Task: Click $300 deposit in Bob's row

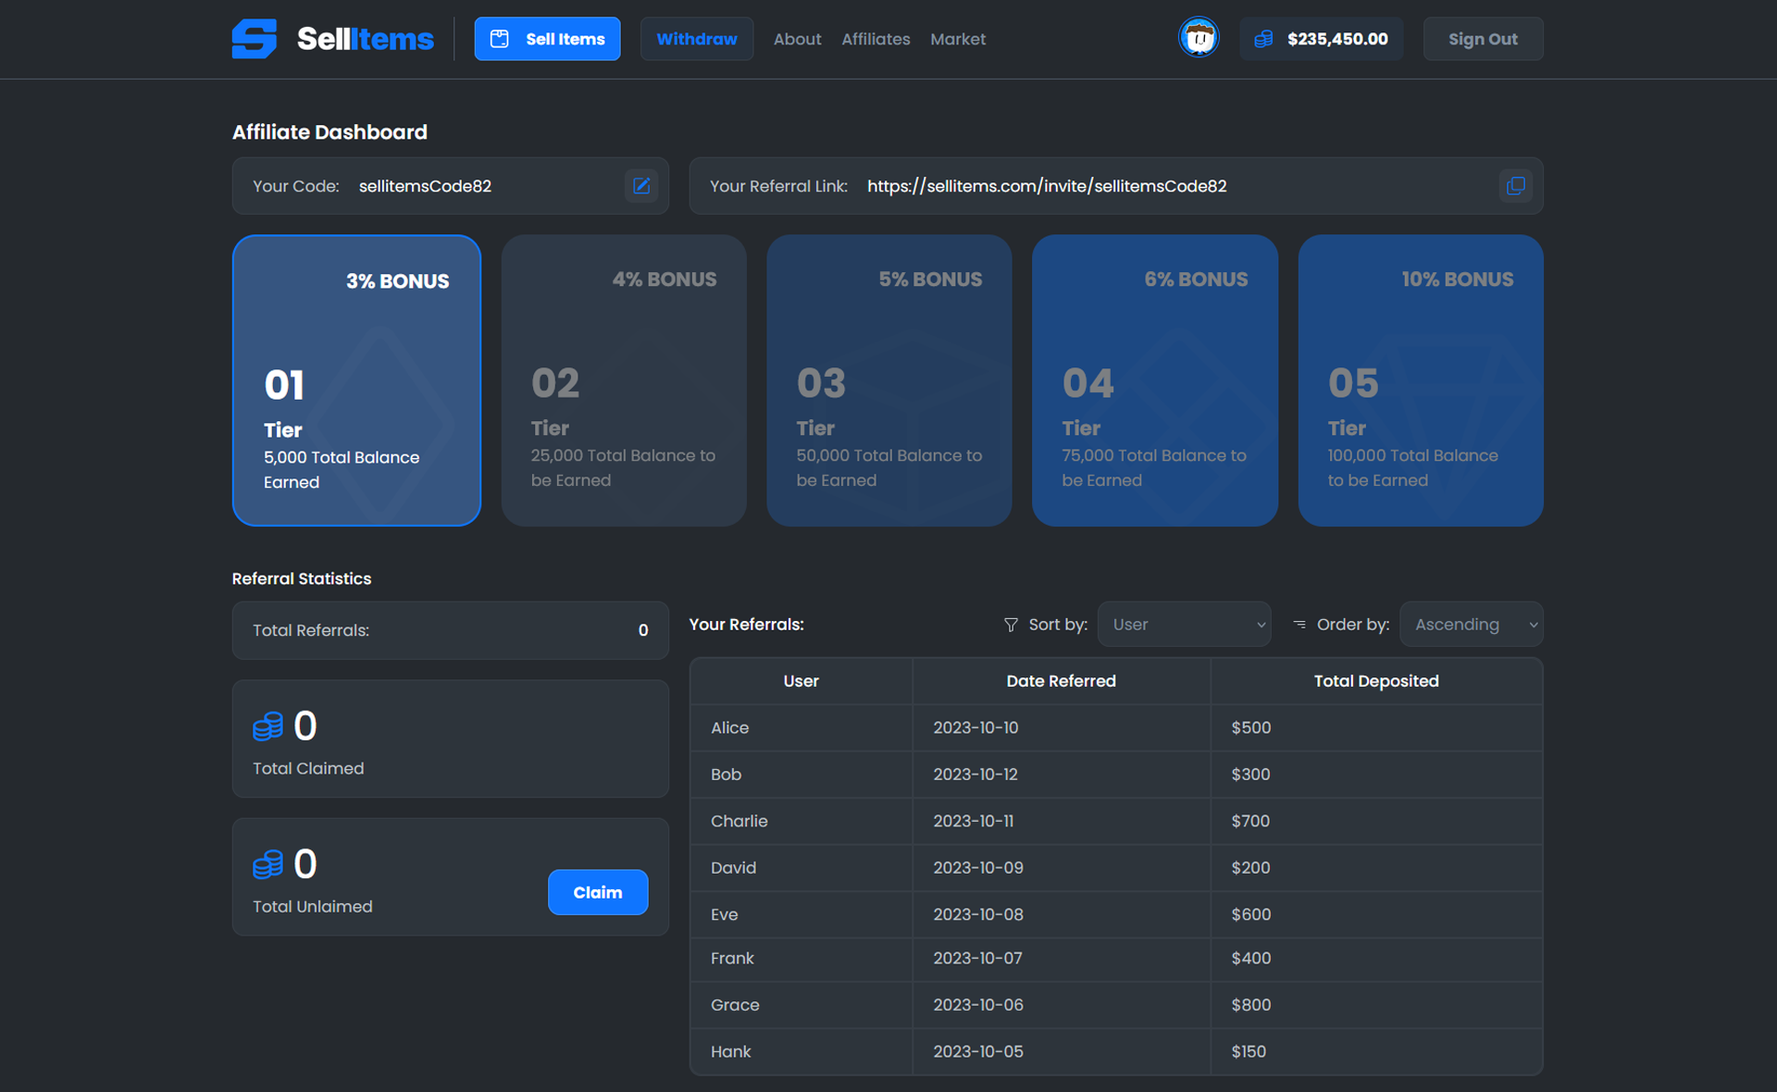Action: [1250, 775]
